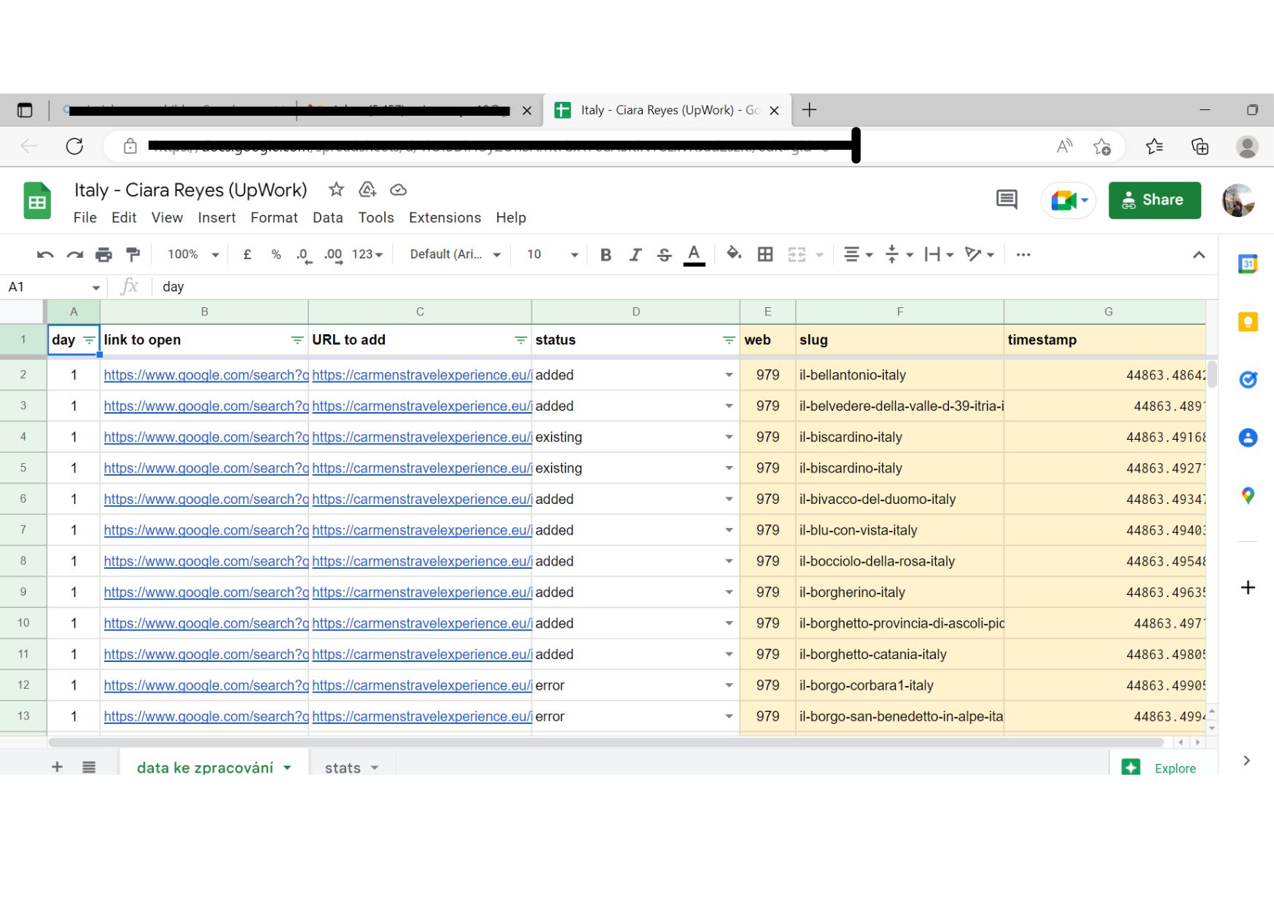The width and height of the screenshot is (1274, 903).
Task: Open the Edit menu
Action: 124,218
